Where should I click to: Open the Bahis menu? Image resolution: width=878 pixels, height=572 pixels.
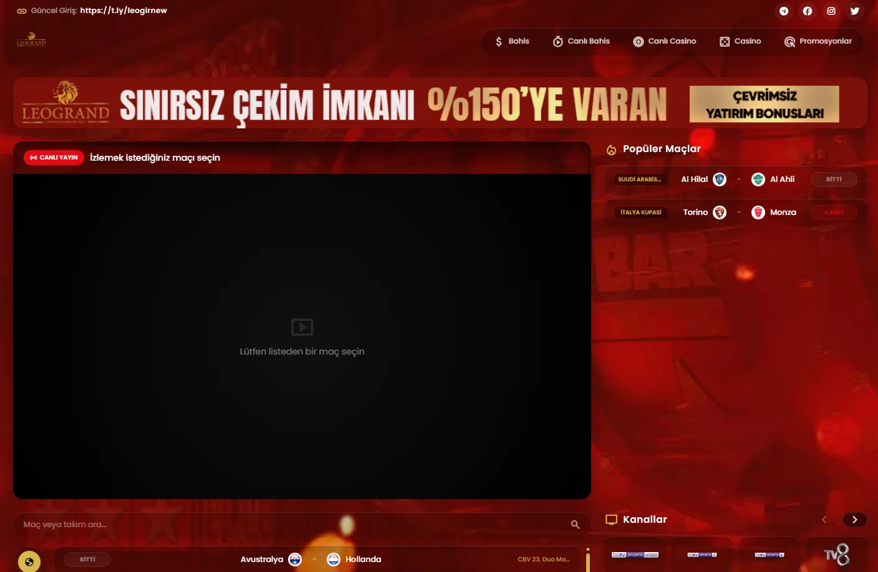(512, 41)
